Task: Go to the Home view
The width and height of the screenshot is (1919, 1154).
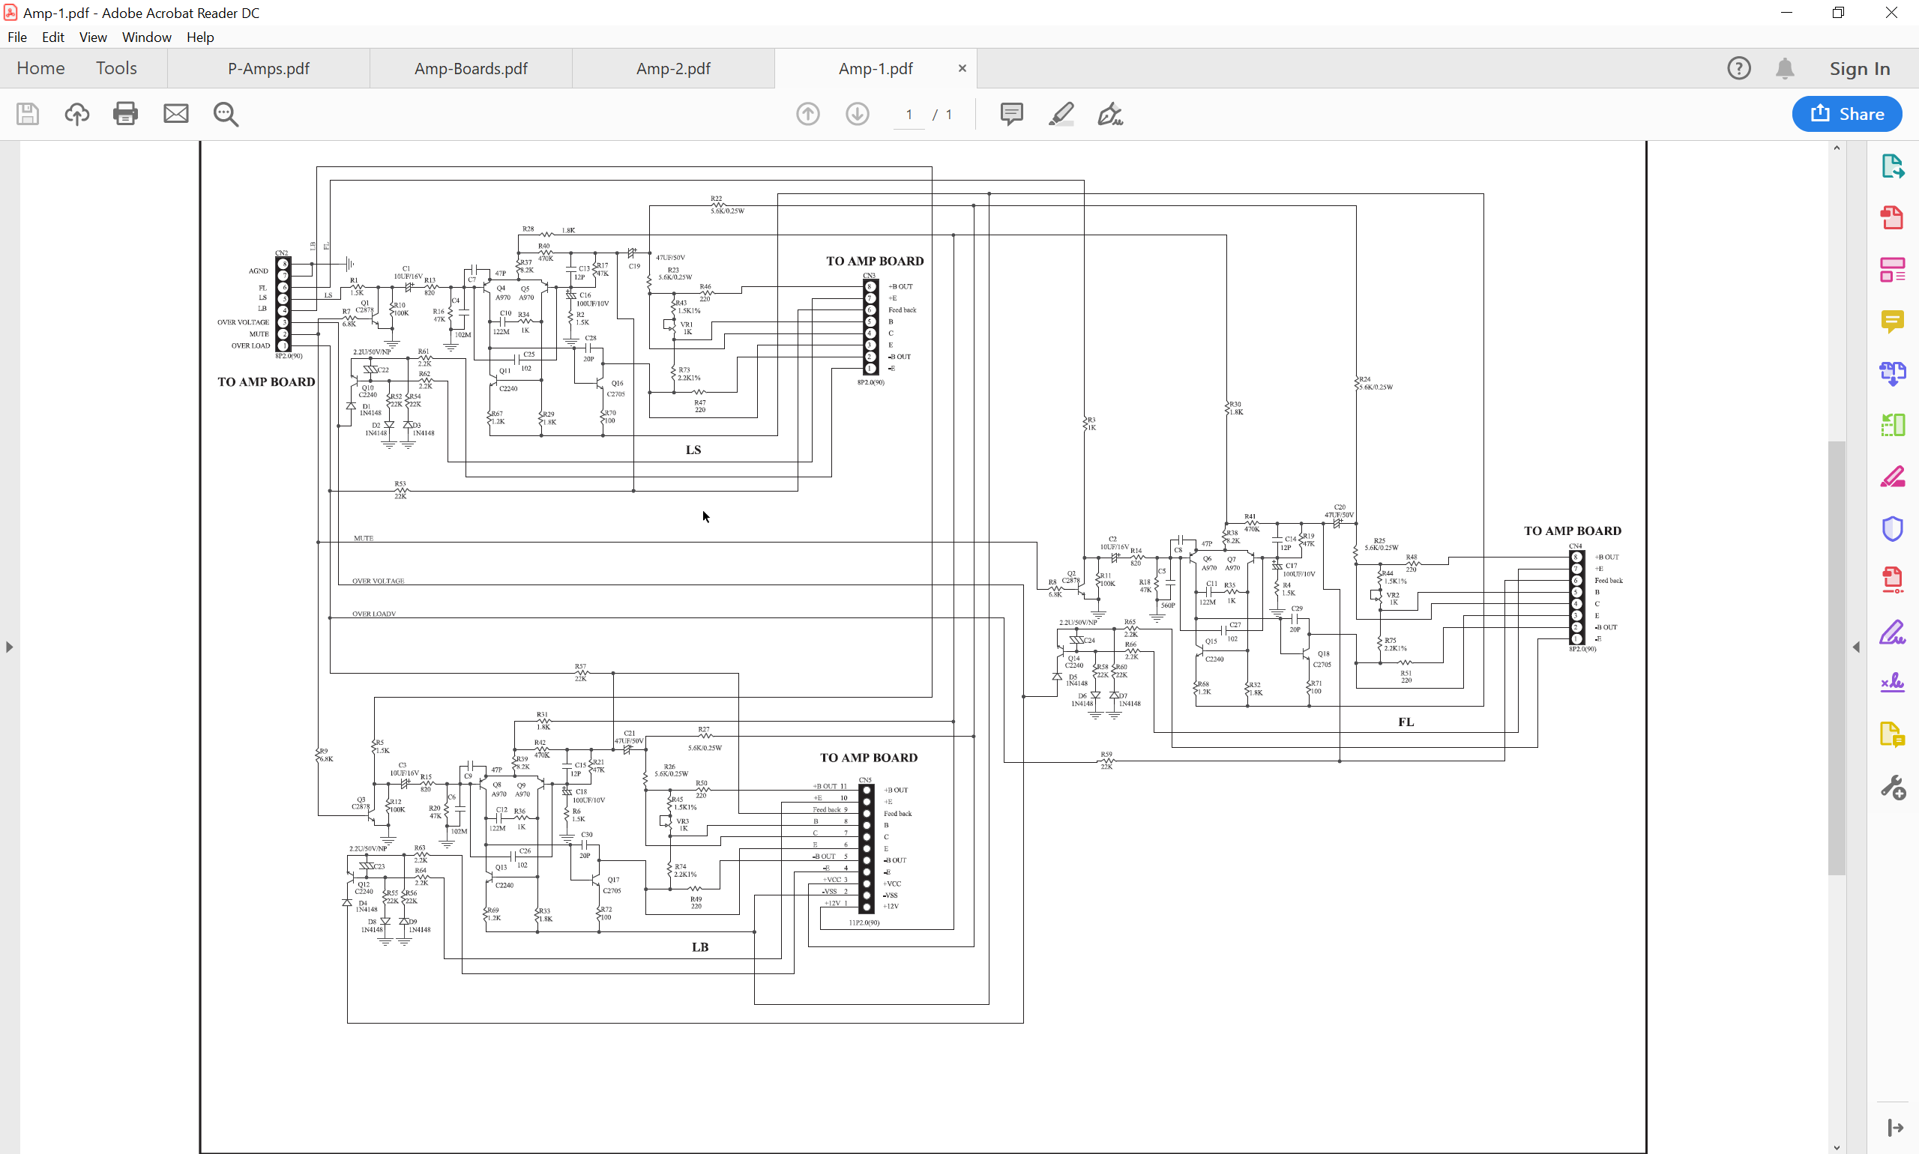Action: pos(40,68)
